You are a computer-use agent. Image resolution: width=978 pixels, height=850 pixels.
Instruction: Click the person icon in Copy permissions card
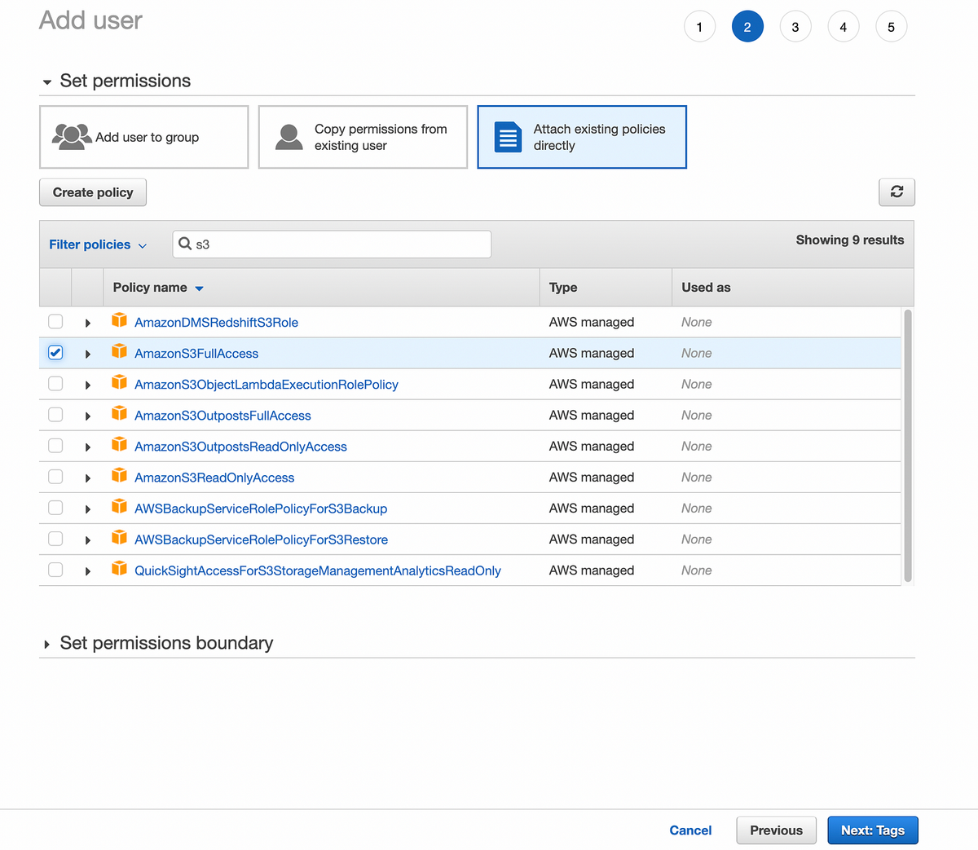(289, 137)
